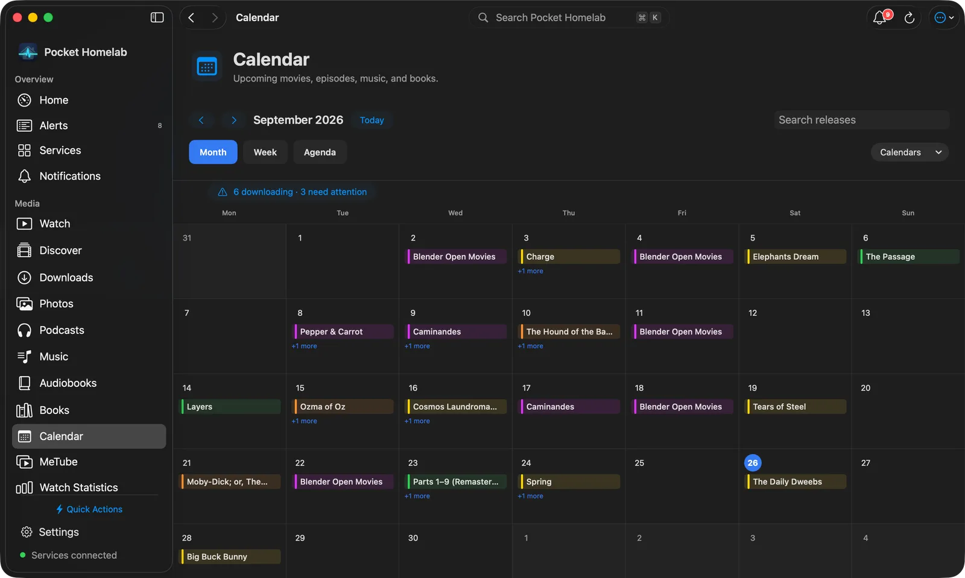
Task: Open the Spring event on September 24
Action: [x=570, y=482]
